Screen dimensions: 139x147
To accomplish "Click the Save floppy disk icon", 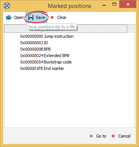I will [x=31, y=17].
